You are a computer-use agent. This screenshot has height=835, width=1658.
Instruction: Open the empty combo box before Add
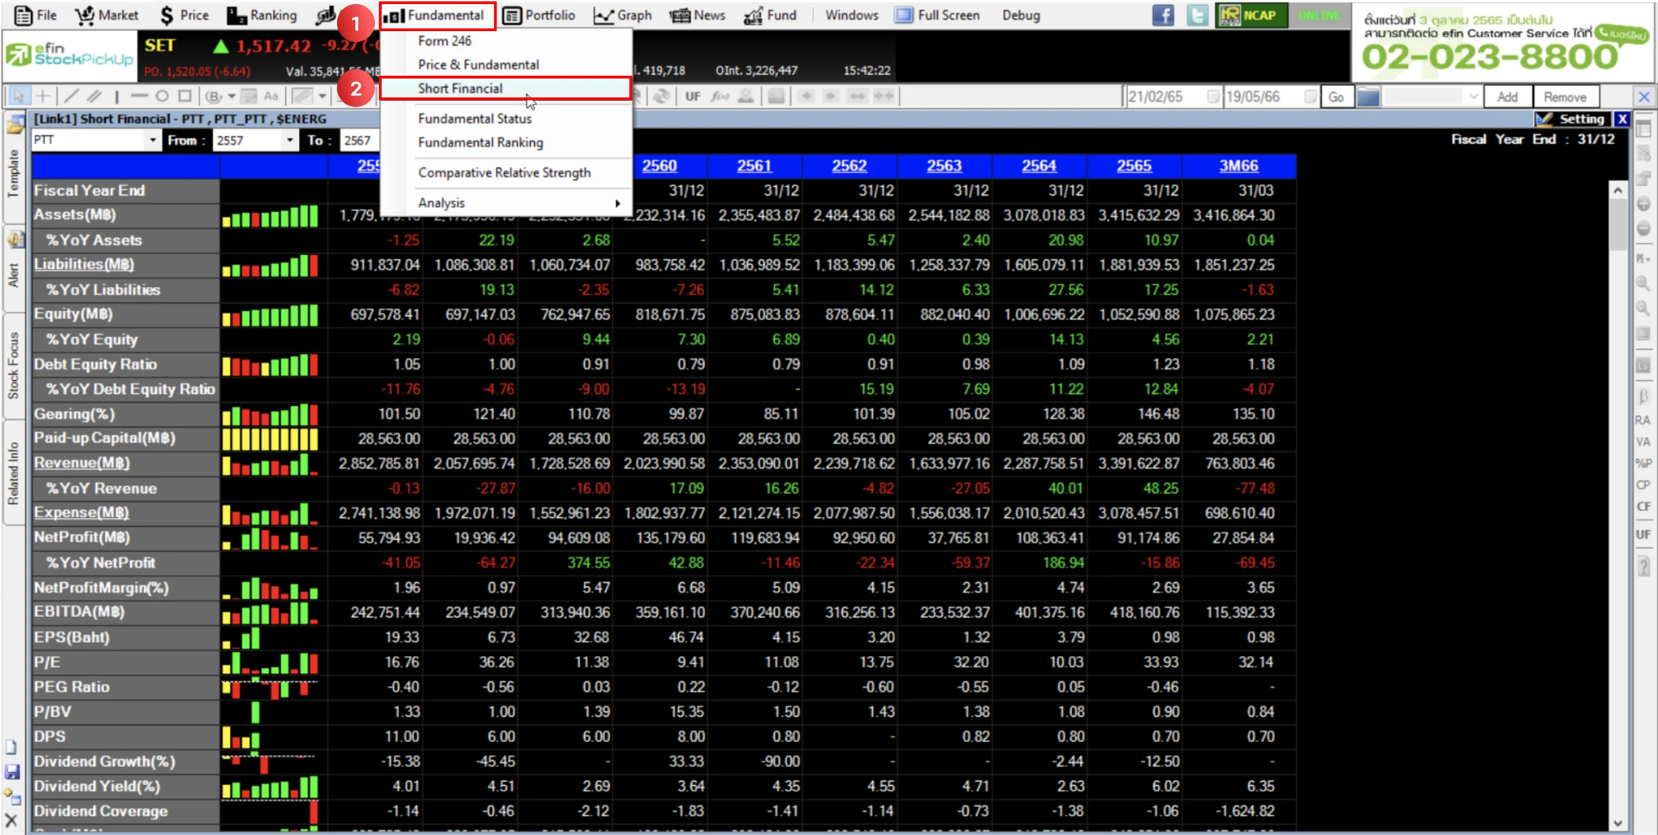click(x=1431, y=97)
